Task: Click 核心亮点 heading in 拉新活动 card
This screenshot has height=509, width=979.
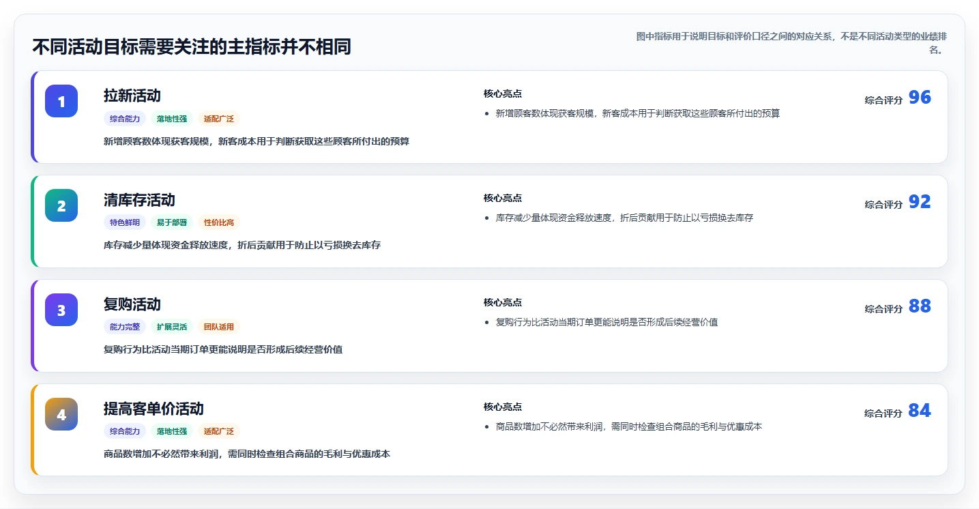Action: tap(503, 93)
